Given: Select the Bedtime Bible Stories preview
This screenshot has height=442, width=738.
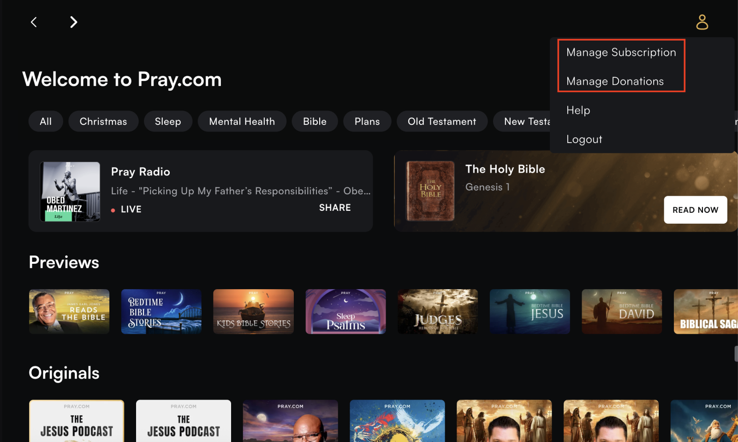Looking at the screenshot, I should 161,311.
